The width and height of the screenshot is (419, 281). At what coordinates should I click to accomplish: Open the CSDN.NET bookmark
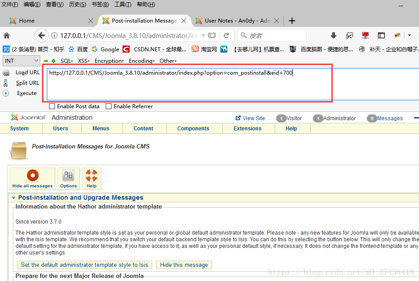(154, 49)
